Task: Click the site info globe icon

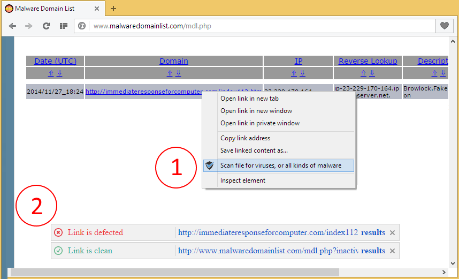Action: point(82,26)
